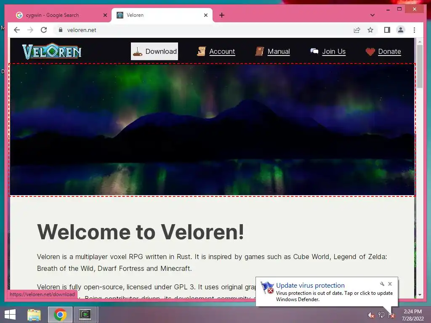Open File Explorer from taskbar

34,315
